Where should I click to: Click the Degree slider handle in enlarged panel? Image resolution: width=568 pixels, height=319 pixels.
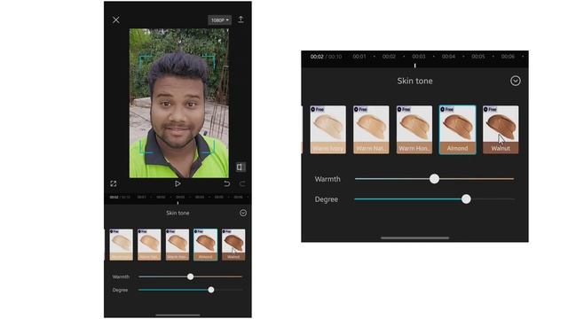tap(466, 198)
